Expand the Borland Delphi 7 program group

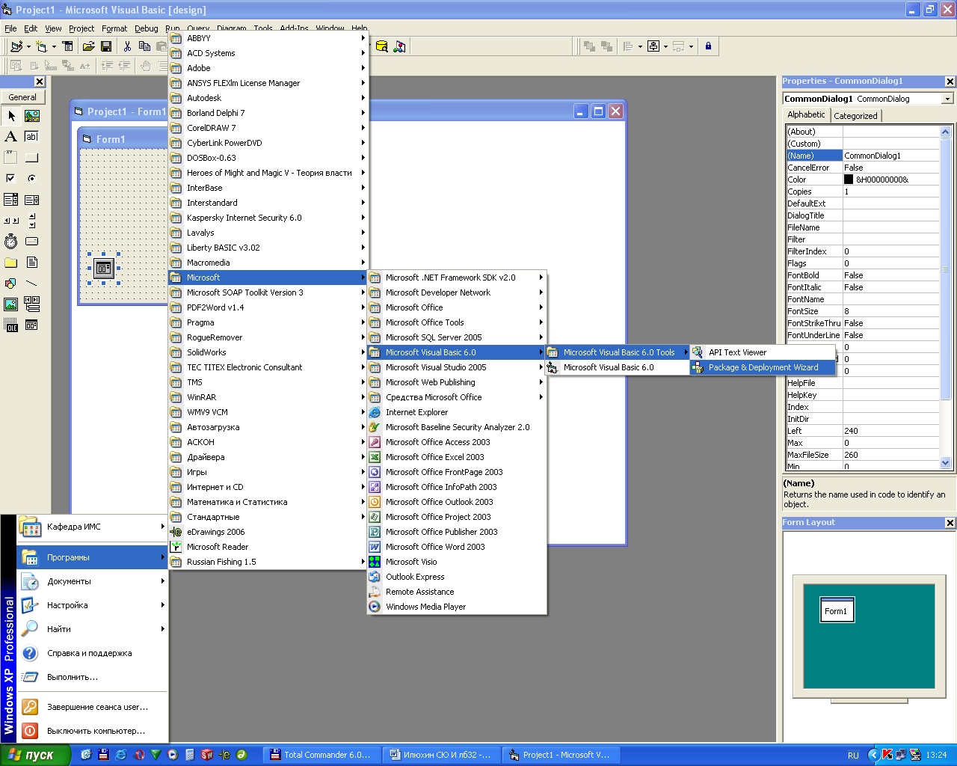(268, 113)
